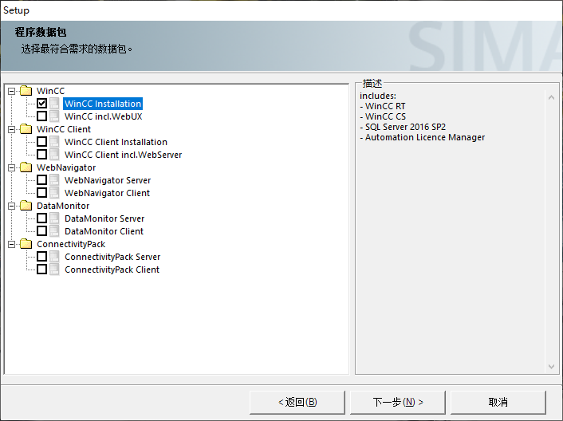This screenshot has width=563, height=421.
Task: Select the ConnectivityPack Client label
Action: pyautogui.click(x=112, y=270)
